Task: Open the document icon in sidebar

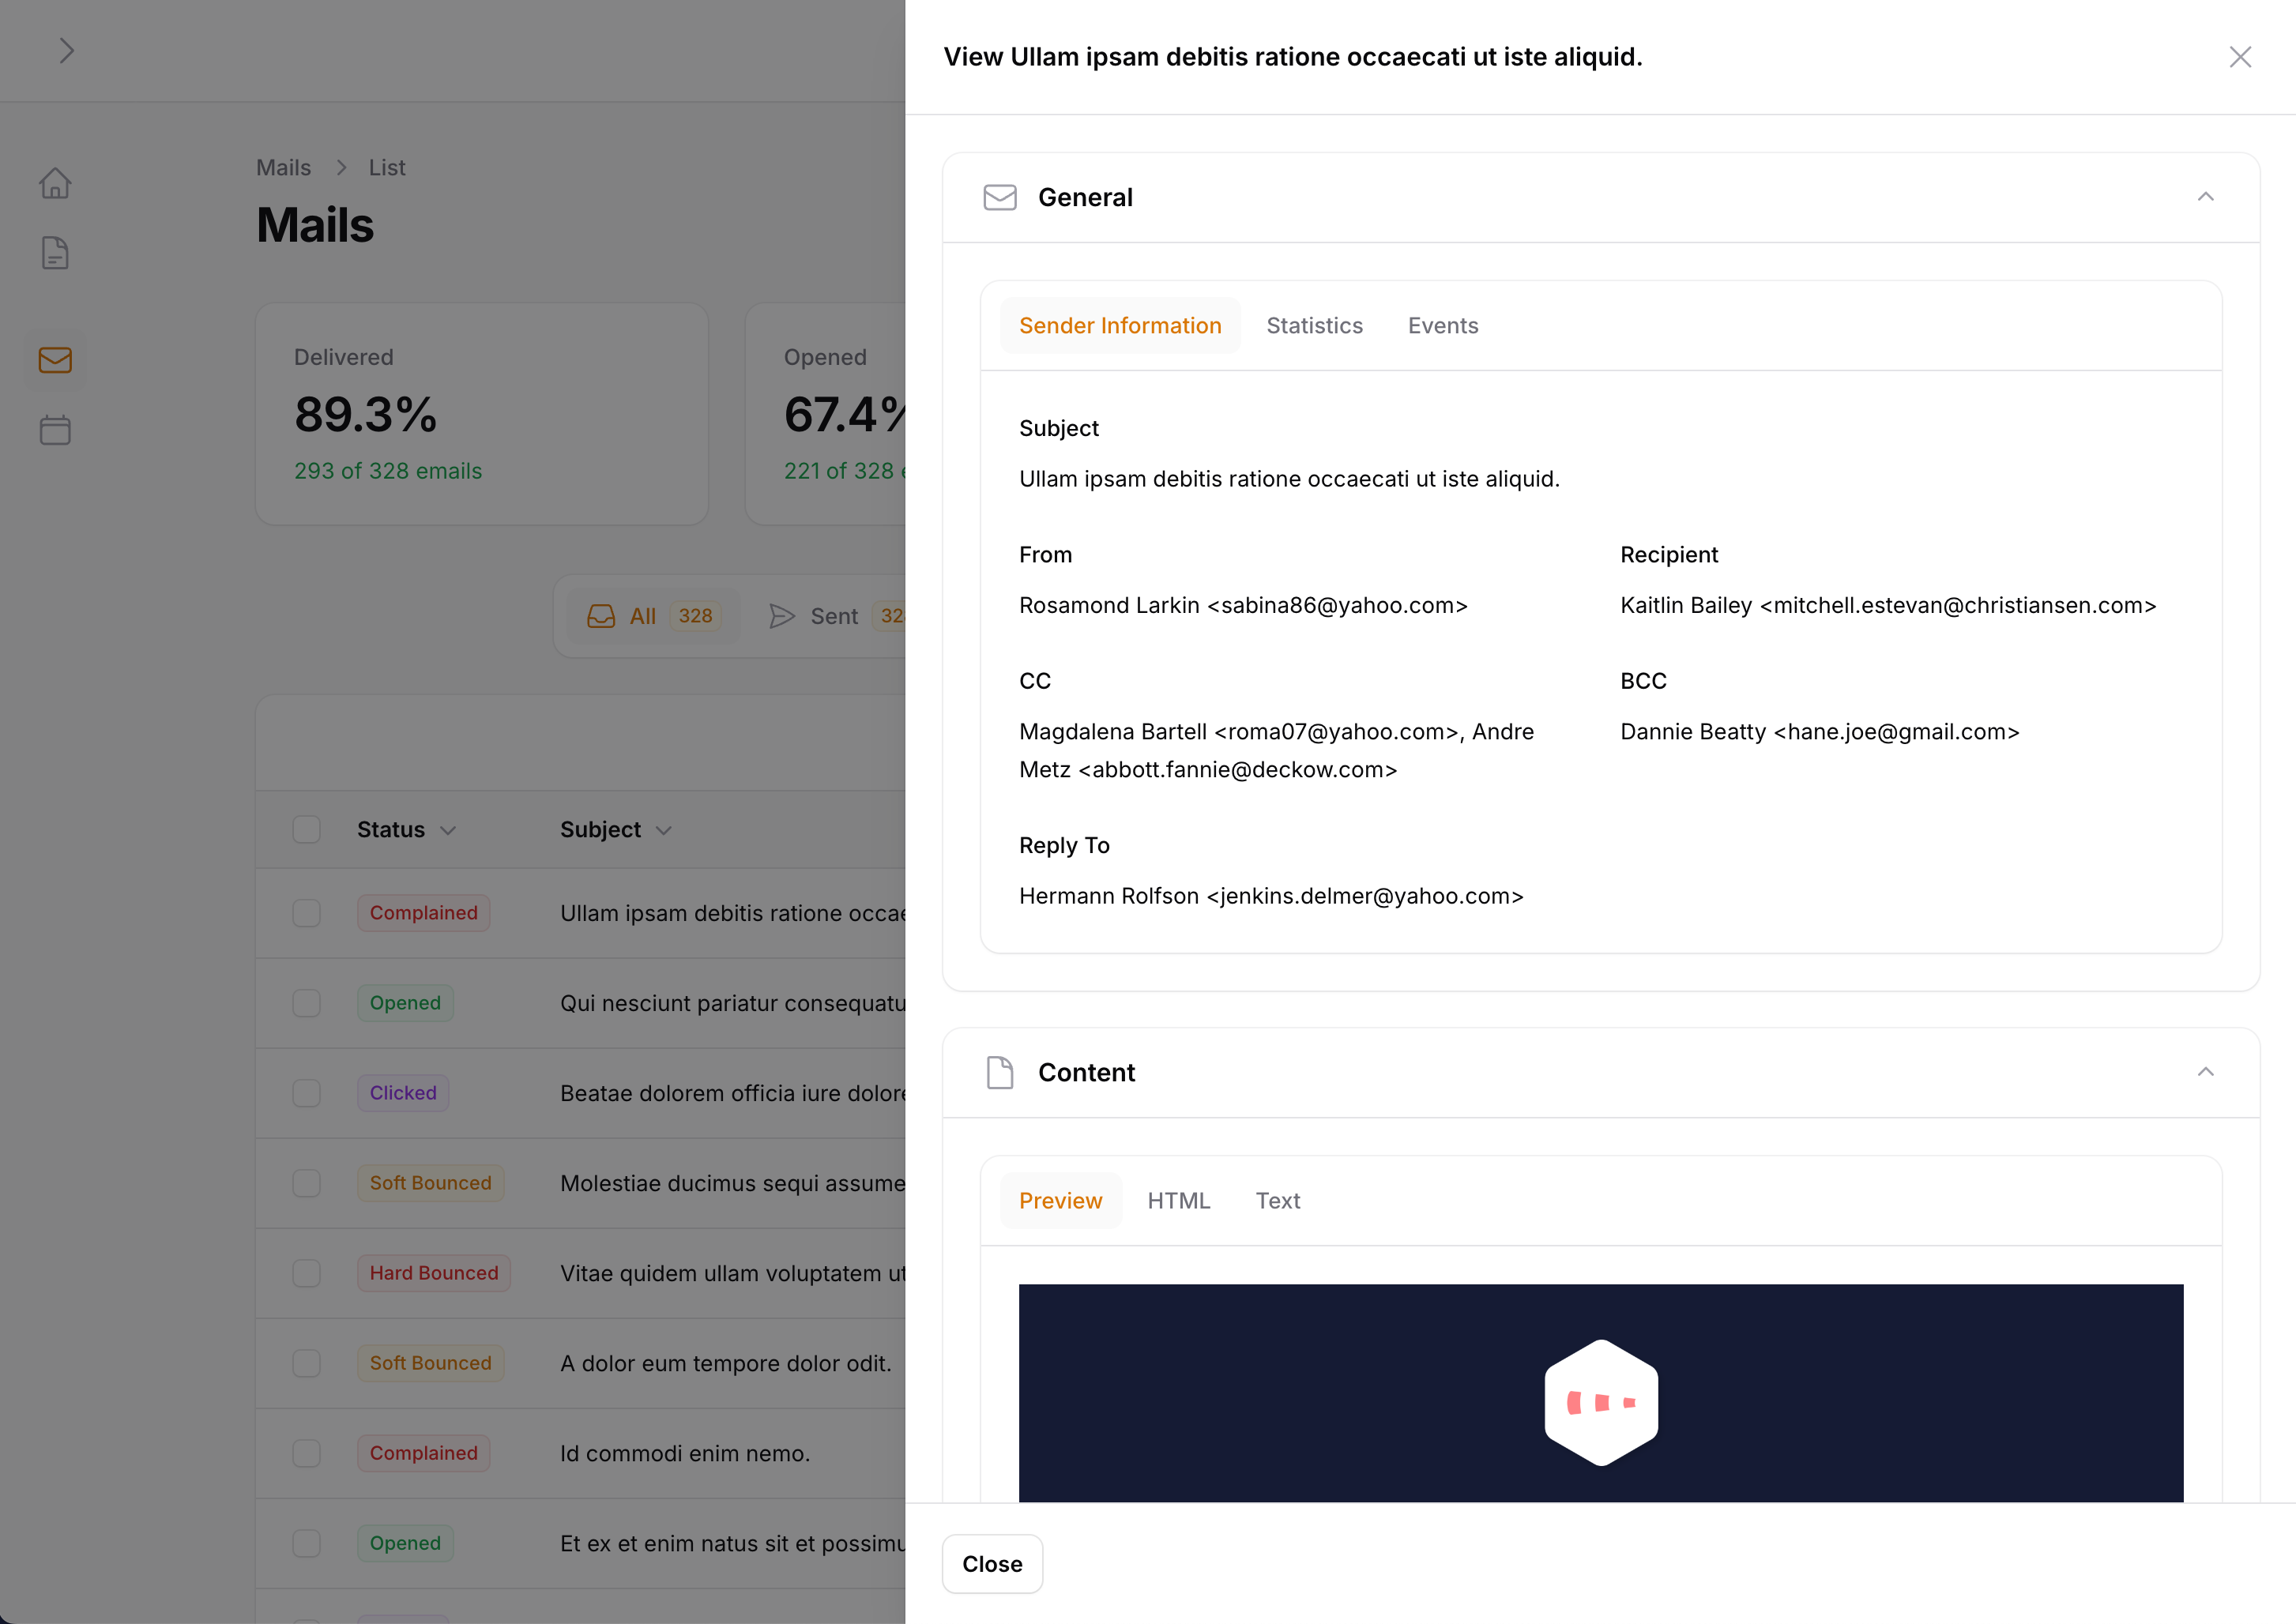Action: 55,253
